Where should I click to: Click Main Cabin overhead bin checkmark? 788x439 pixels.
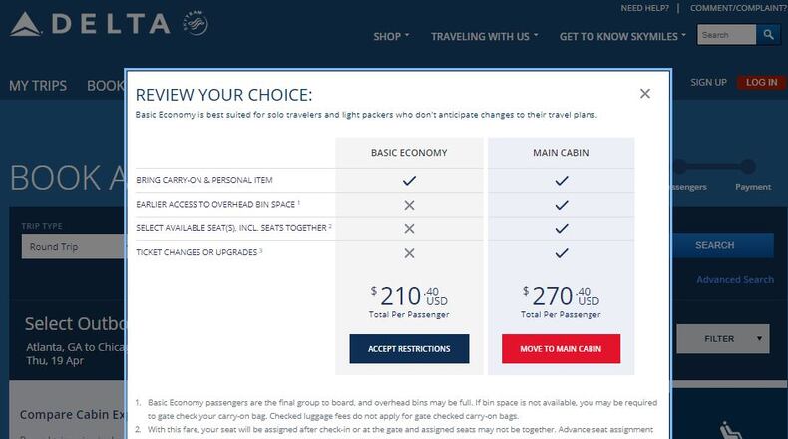coord(561,205)
